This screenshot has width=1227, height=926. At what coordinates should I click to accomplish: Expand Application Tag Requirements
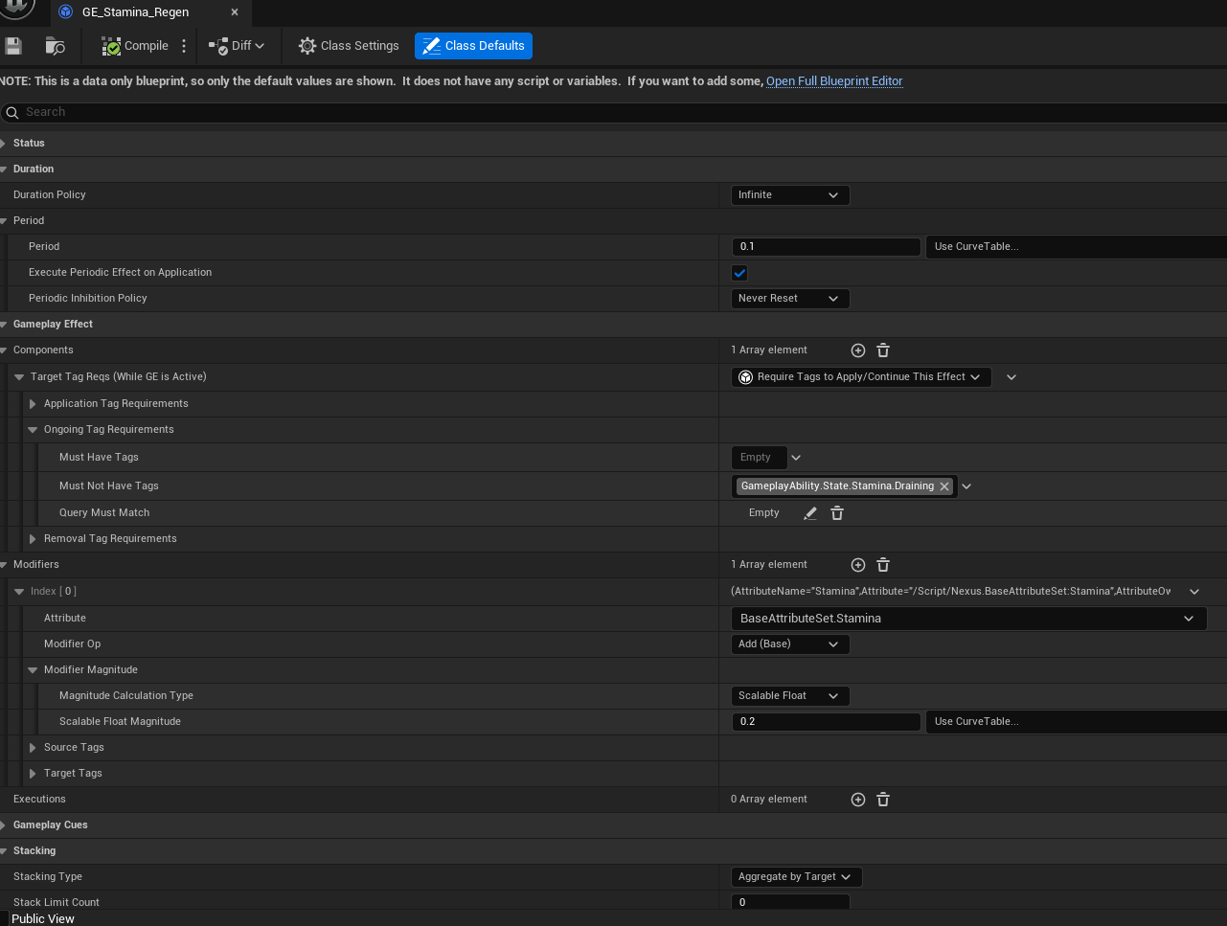click(33, 403)
